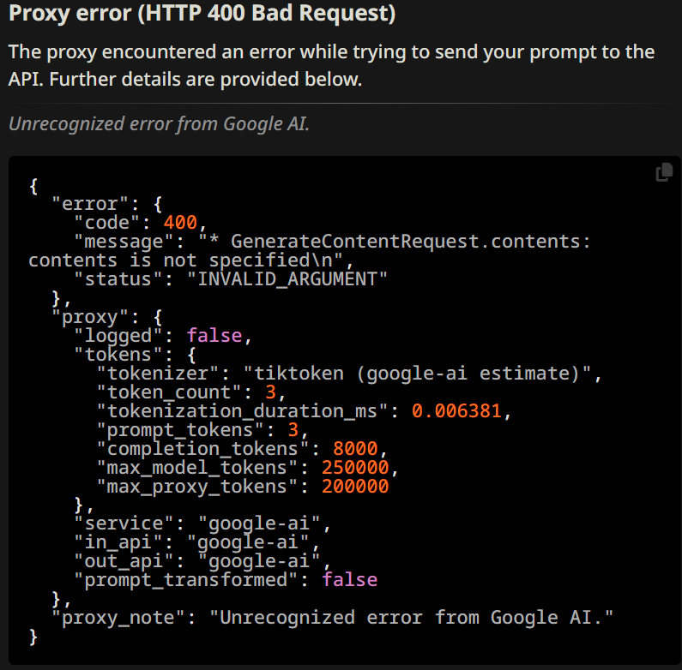
Task: Click the false value beside "logged"
Action: [x=214, y=336]
